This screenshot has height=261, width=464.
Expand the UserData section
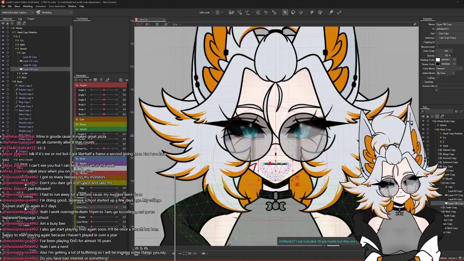click(423, 82)
